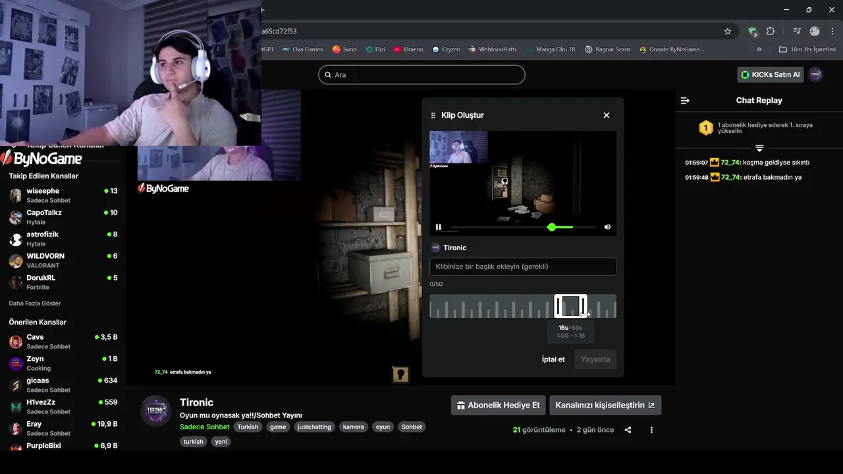Open the browser media control icon
The image size is (843, 474).
[796, 31]
